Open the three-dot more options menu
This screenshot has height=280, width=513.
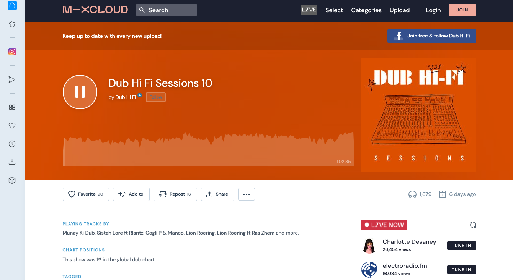point(246,194)
